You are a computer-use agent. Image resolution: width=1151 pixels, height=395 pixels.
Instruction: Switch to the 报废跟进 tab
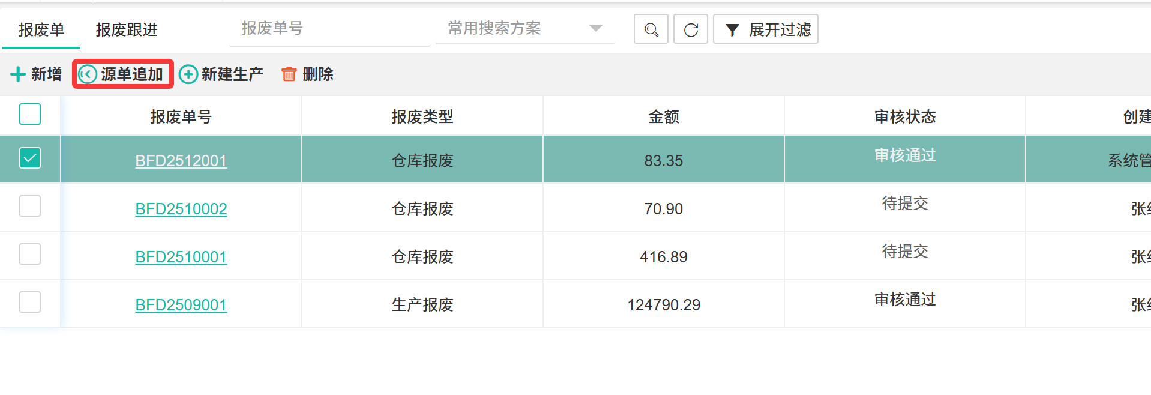tap(127, 29)
